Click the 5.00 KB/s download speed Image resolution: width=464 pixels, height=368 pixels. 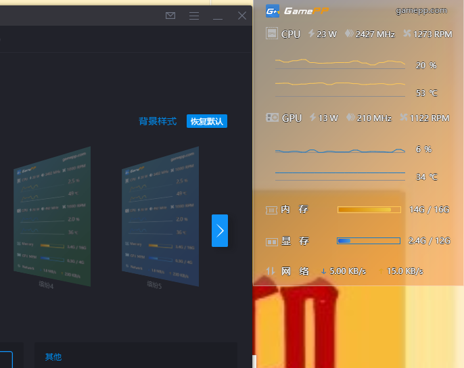[348, 271]
